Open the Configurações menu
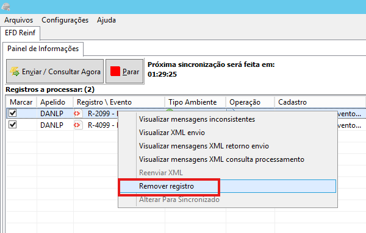The height and width of the screenshot is (233, 366). pyautogui.click(x=65, y=20)
